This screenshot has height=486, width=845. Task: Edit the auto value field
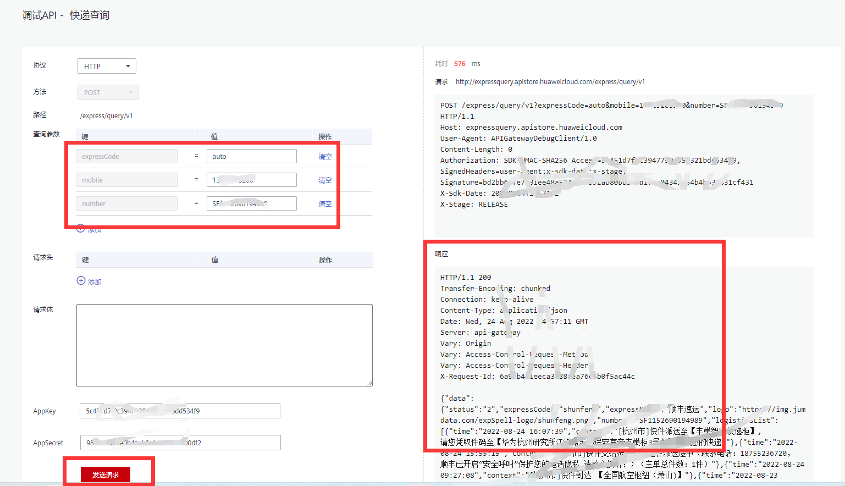click(x=252, y=156)
